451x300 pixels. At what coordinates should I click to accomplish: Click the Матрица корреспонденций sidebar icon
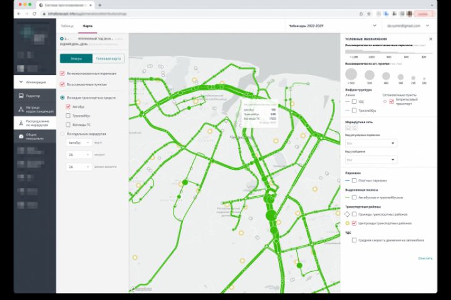point(21,109)
